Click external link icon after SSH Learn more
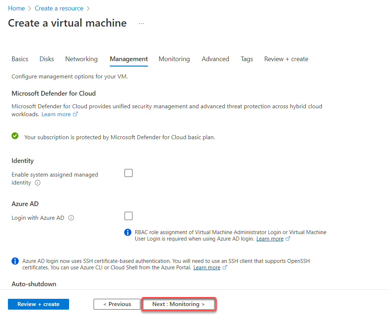The image size is (388, 315). coord(225,267)
